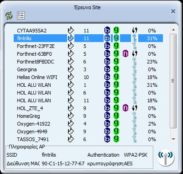Image resolution: width=183 pixels, height=174 pixels.
Task: Select the fintrilis network name
Action: tap(24, 38)
